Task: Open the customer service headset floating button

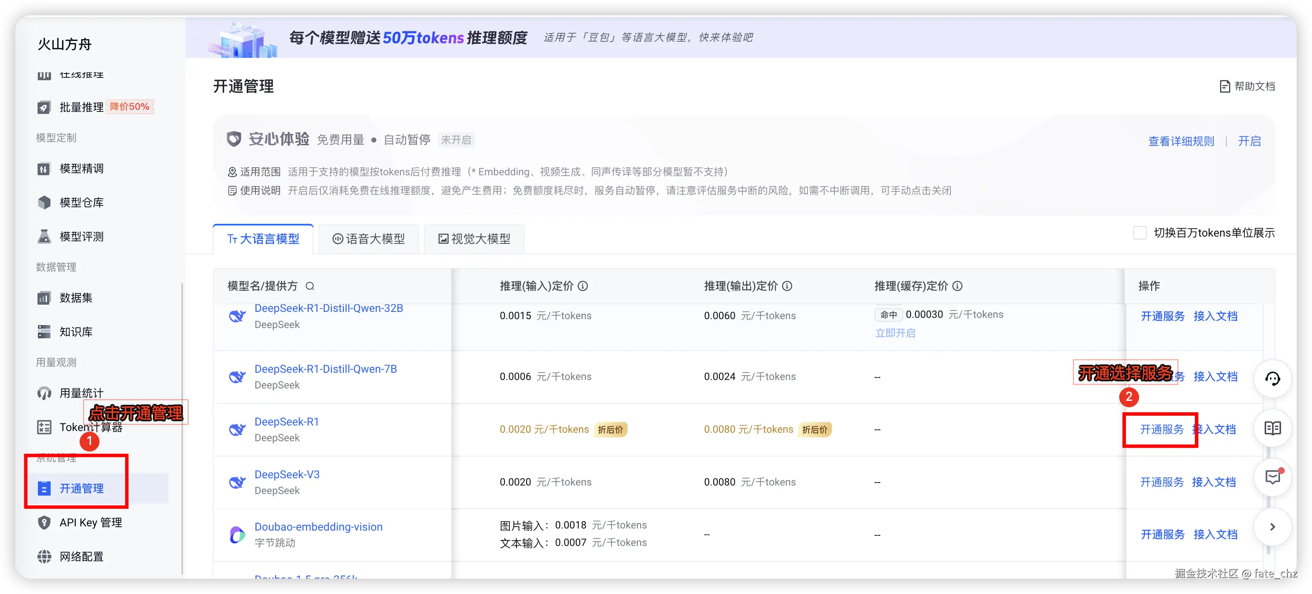Action: click(1272, 379)
